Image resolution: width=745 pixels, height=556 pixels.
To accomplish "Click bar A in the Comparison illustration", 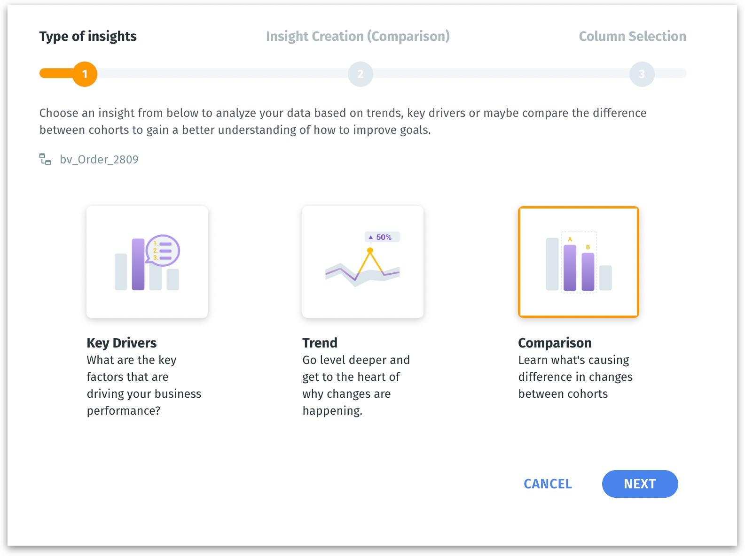I will [x=570, y=267].
